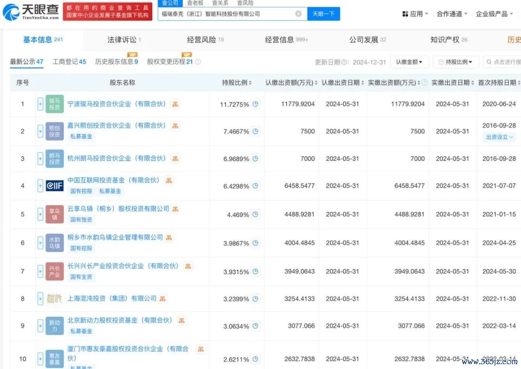521x369 pixels.
Task: View equity structure icon for 杭州朗马投资合伙企业
Action: pyautogui.click(x=175, y=158)
